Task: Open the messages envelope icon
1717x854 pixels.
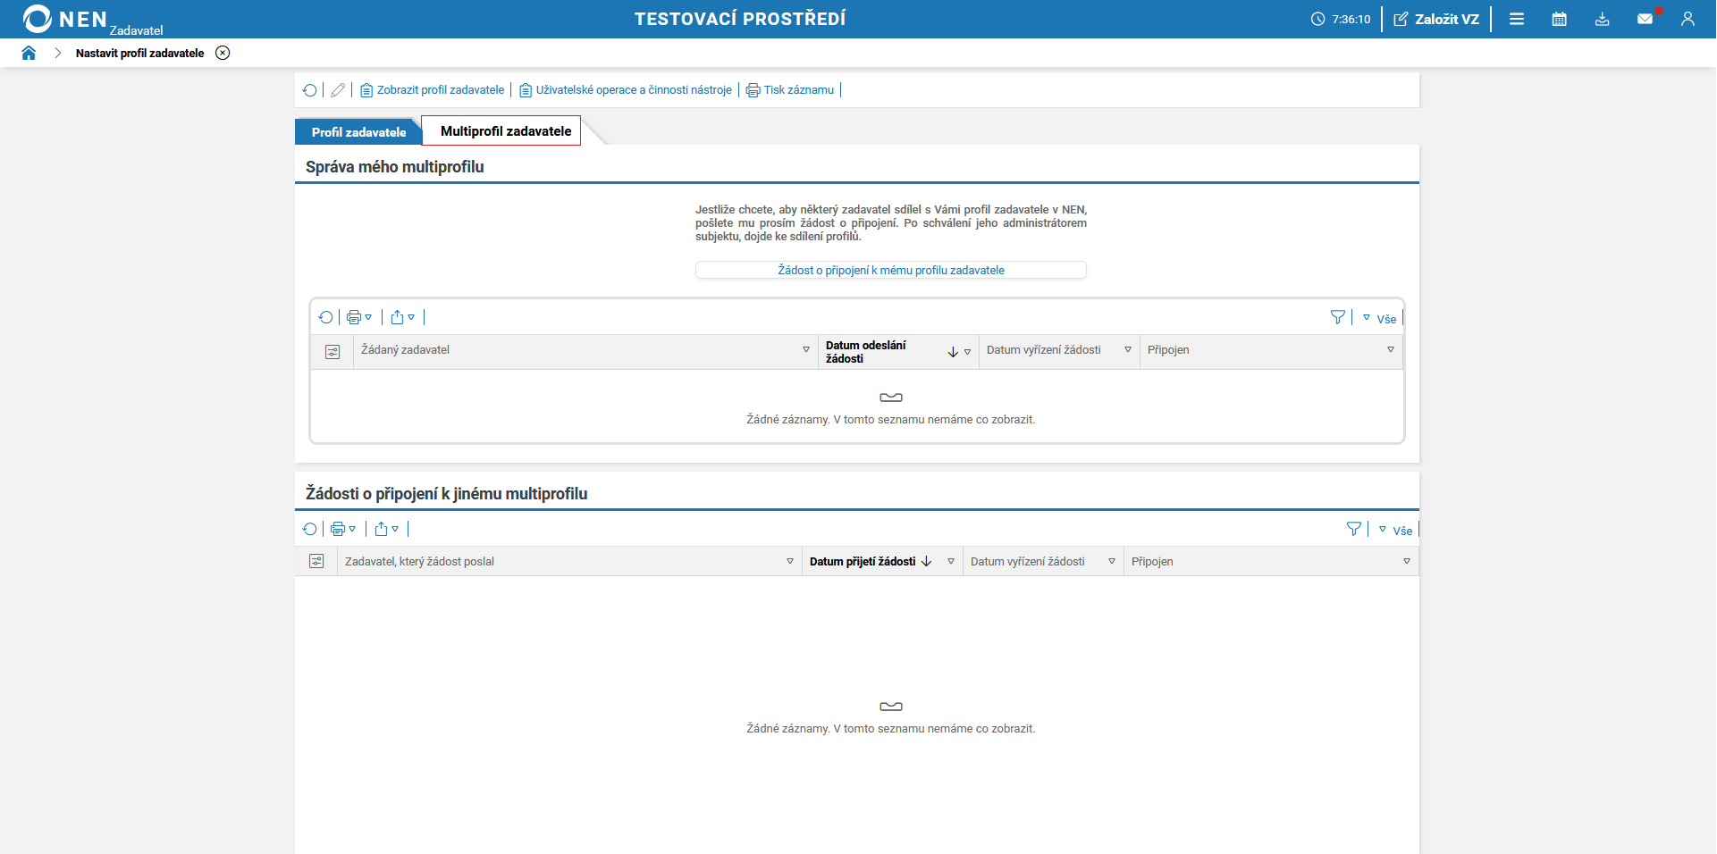Action: pos(1645,19)
